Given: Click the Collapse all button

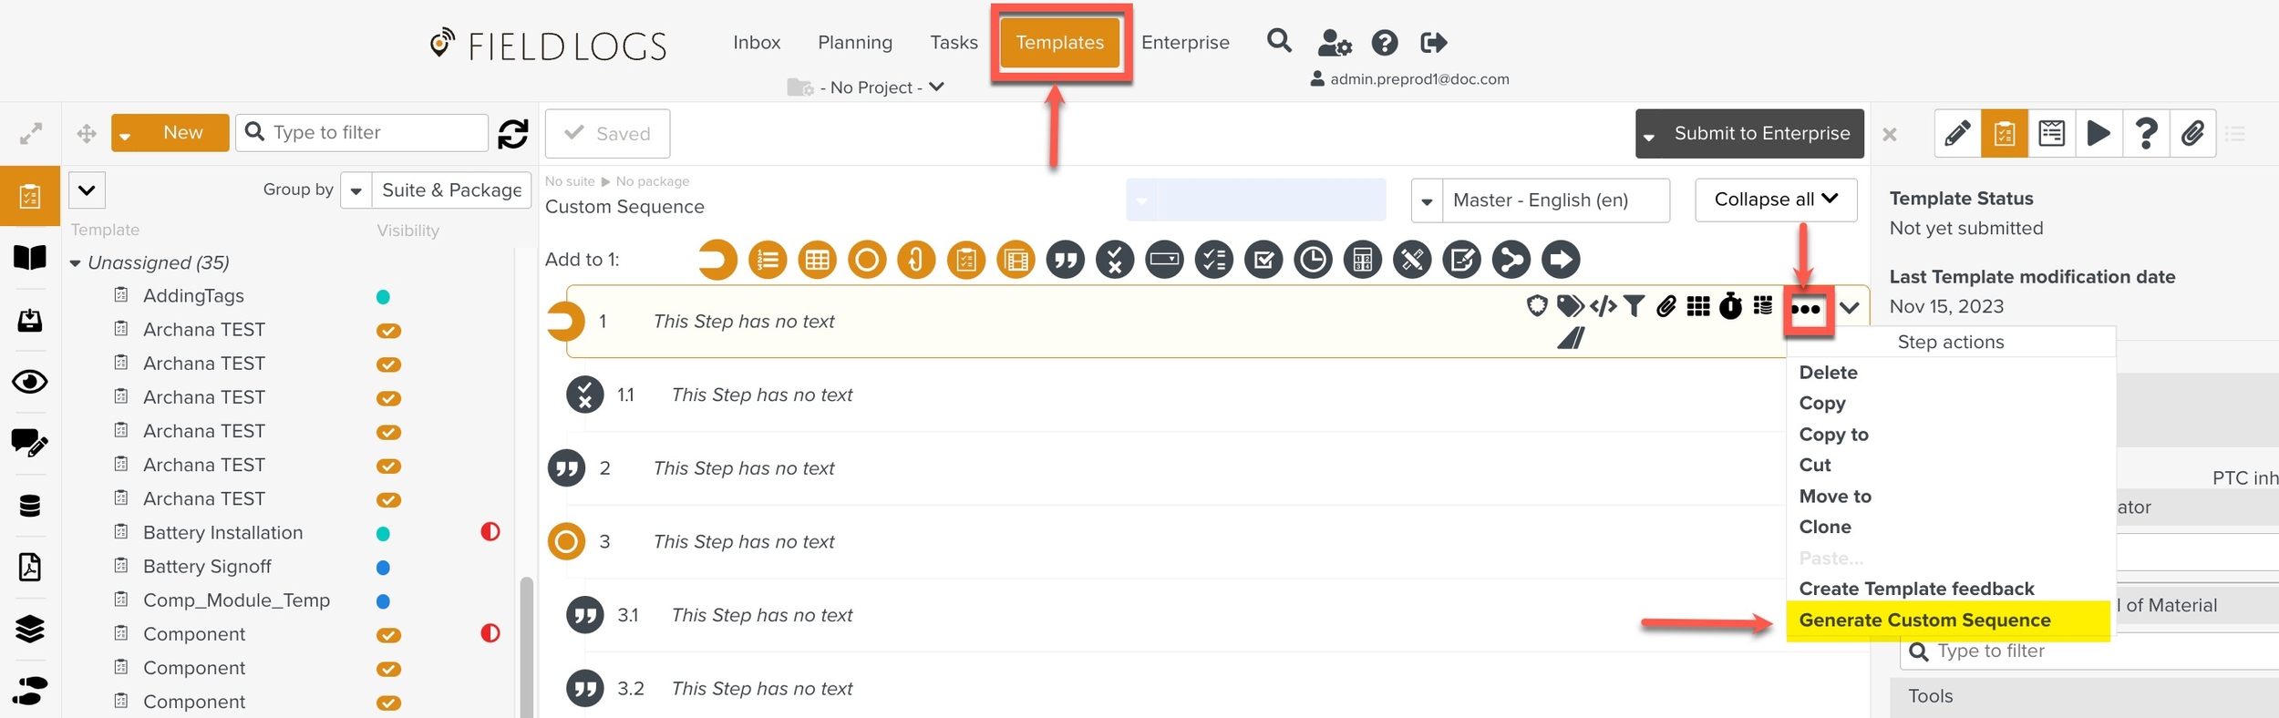Looking at the screenshot, I should [x=1776, y=200].
